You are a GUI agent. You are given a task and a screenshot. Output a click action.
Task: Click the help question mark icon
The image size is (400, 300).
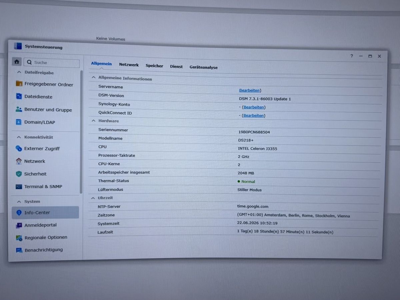coord(351,56)
